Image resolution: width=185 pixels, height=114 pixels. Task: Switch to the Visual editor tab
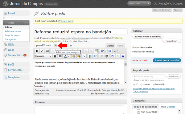click(x=110, y=46)
